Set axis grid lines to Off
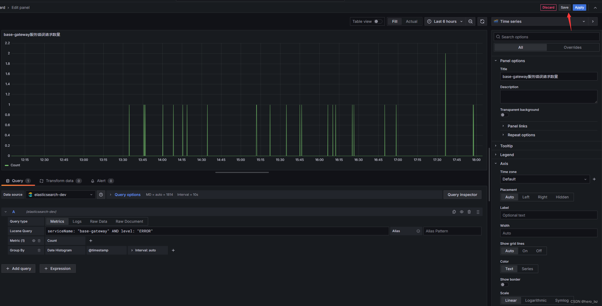 (x=539, y=251)
